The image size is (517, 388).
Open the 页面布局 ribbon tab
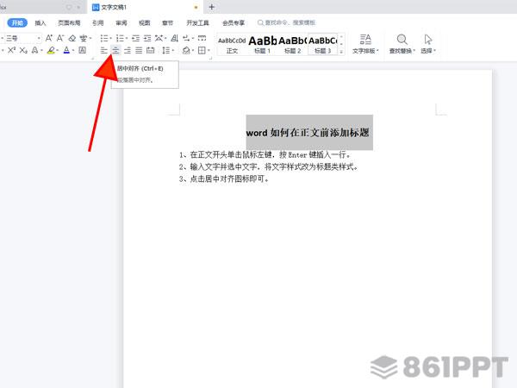point(69,22)
